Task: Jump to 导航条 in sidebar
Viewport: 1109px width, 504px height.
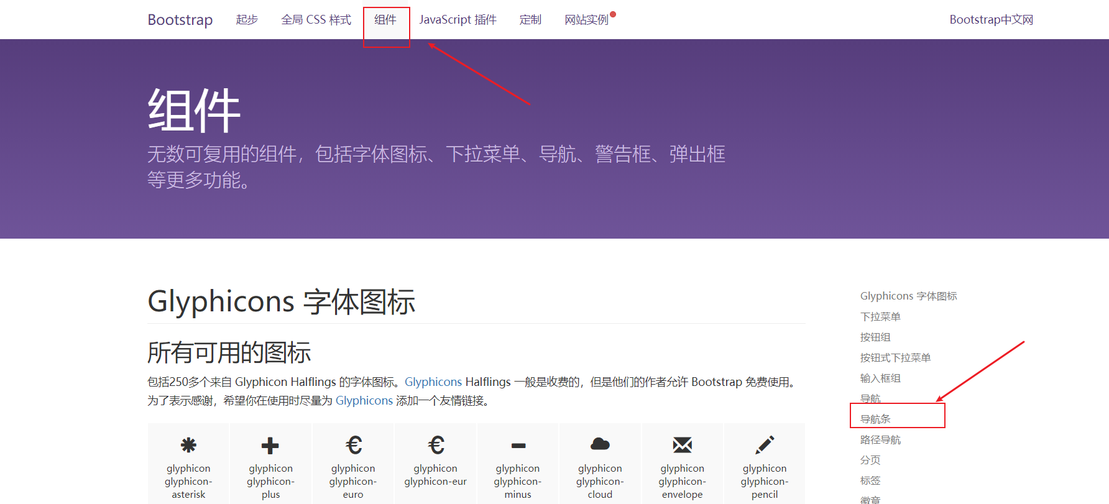Action: (875, 419)
